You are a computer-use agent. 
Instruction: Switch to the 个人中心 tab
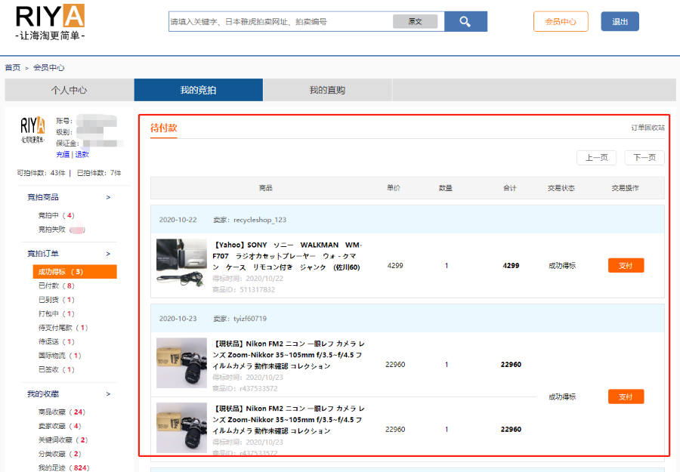coord(69,90)
